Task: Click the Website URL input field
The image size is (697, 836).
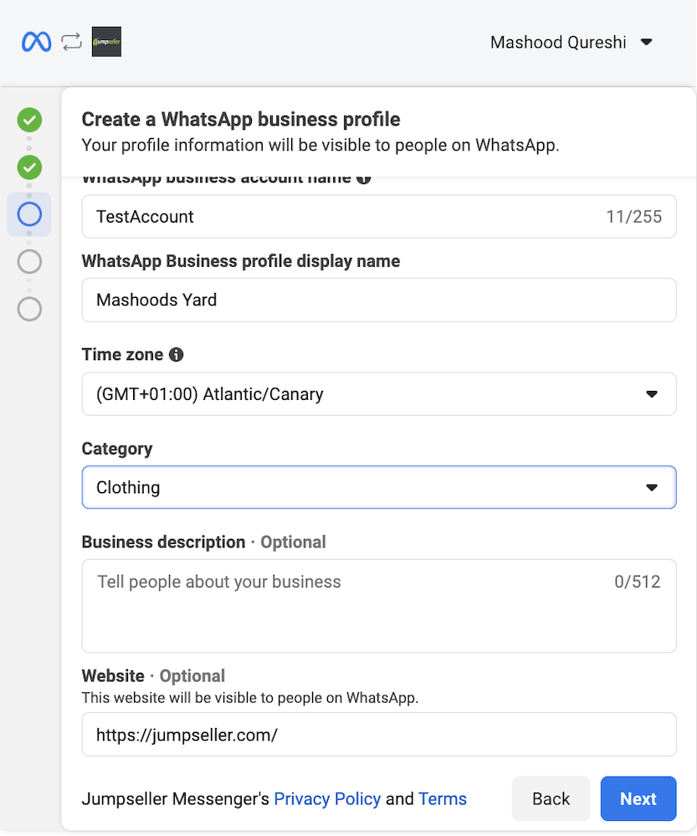Action: coord(378,735)
